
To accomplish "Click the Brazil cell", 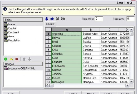I will click(67, 42).
